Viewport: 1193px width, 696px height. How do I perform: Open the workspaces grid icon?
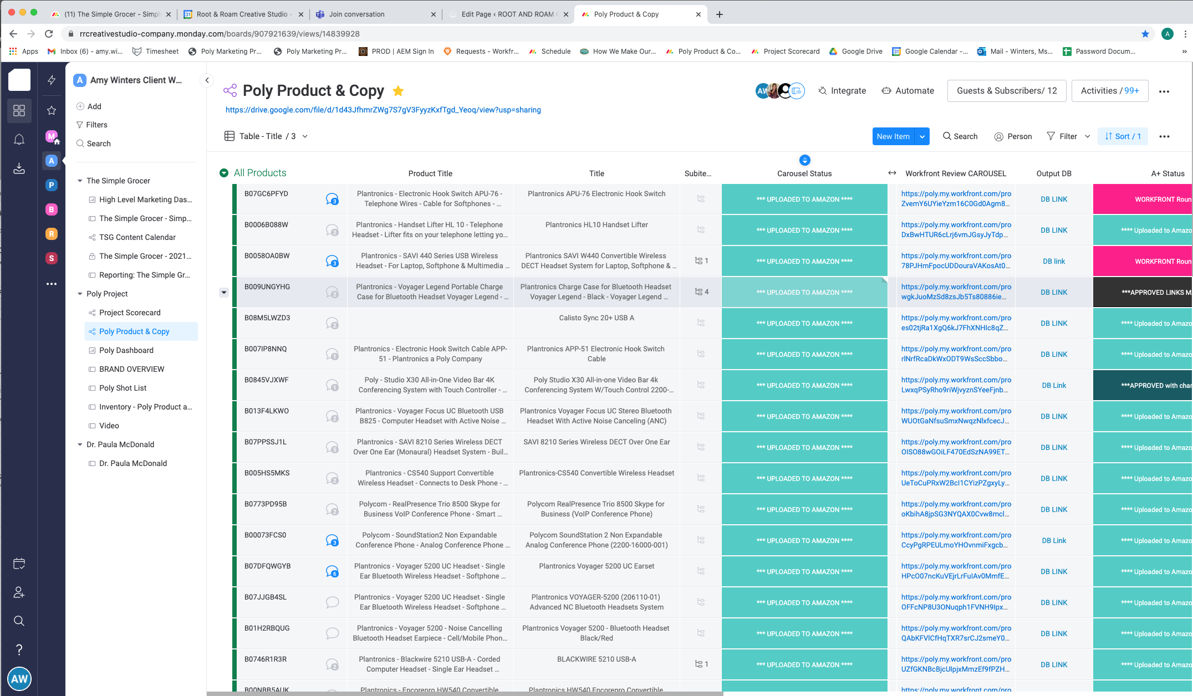[19, 110]
